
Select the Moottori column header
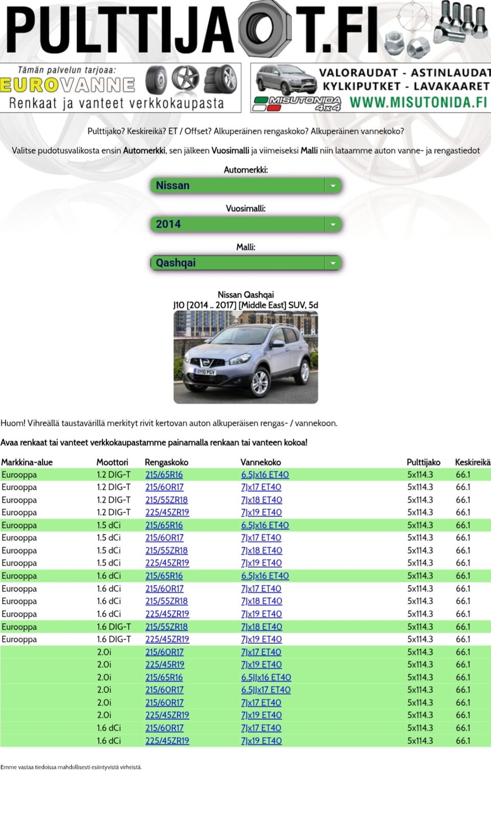click(112, 462)
